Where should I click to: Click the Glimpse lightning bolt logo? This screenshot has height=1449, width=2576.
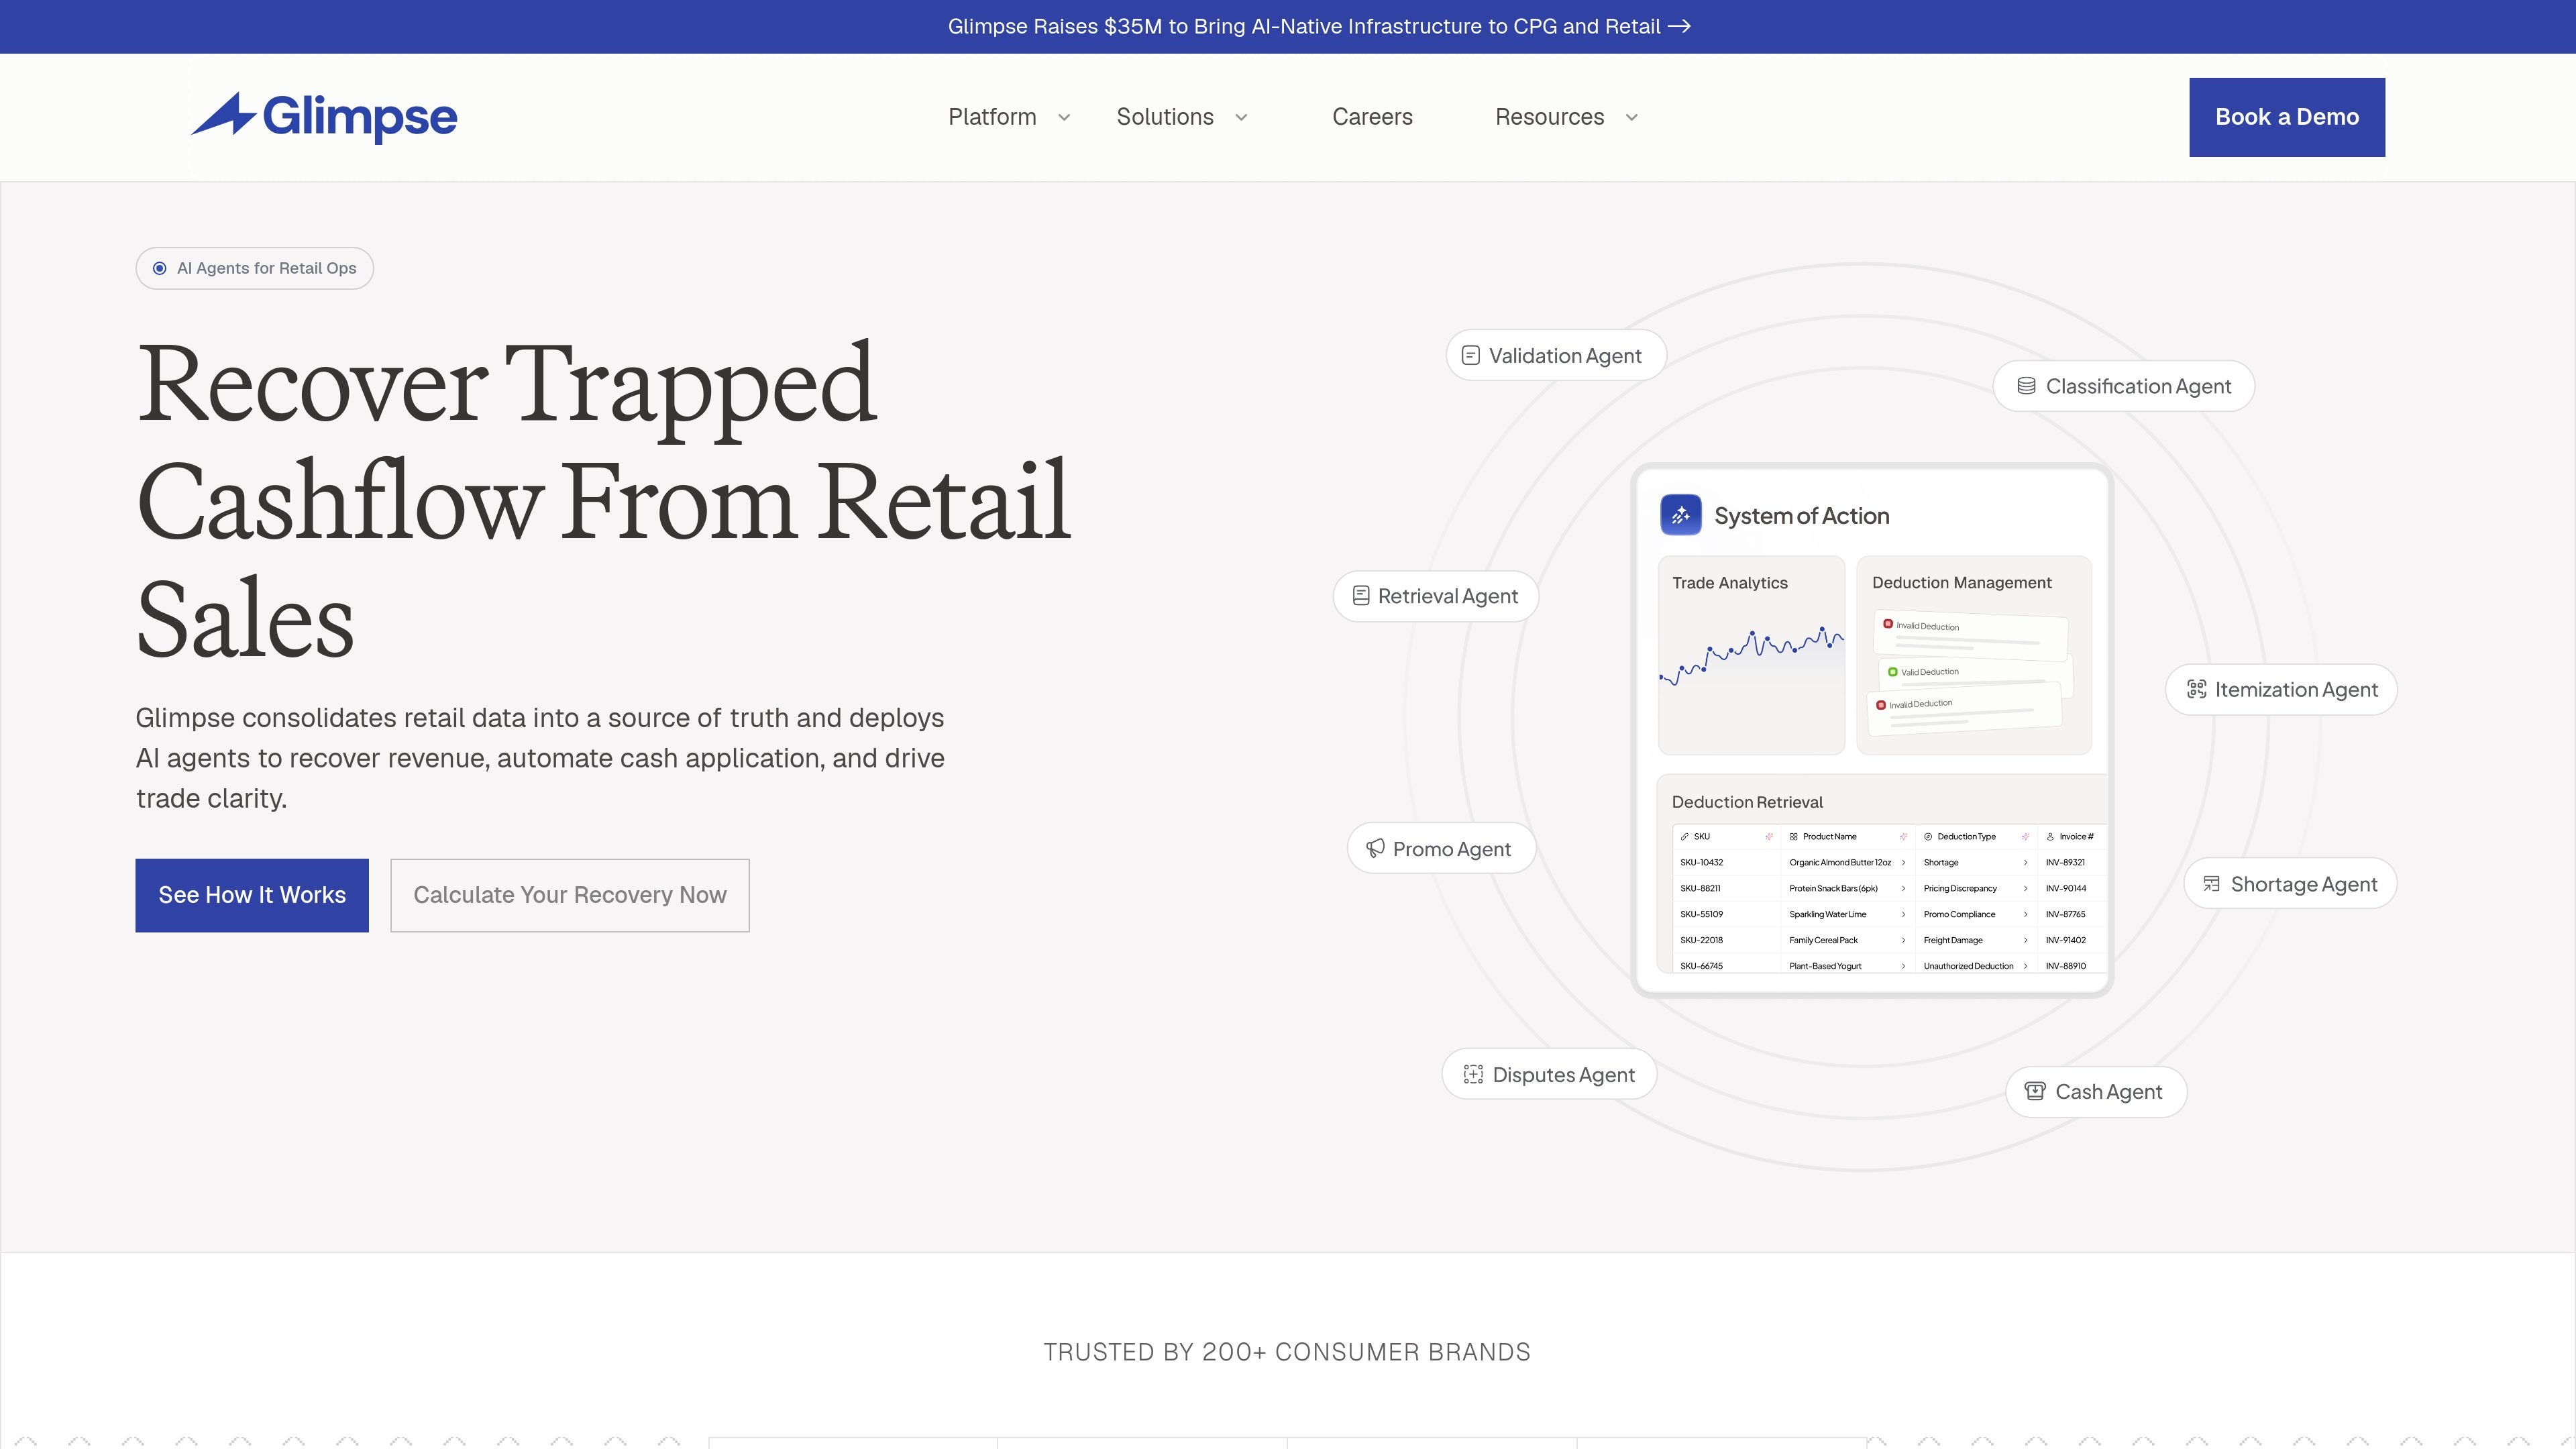(224, 114)
